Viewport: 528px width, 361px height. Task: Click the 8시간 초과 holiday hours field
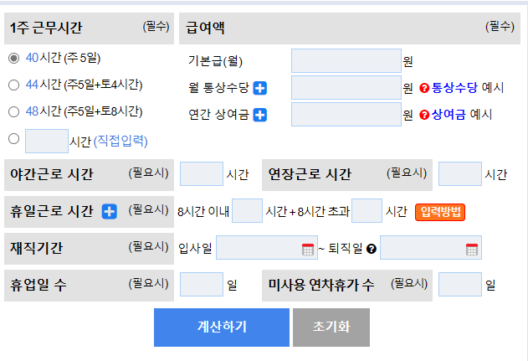click(x=367, y=211)
